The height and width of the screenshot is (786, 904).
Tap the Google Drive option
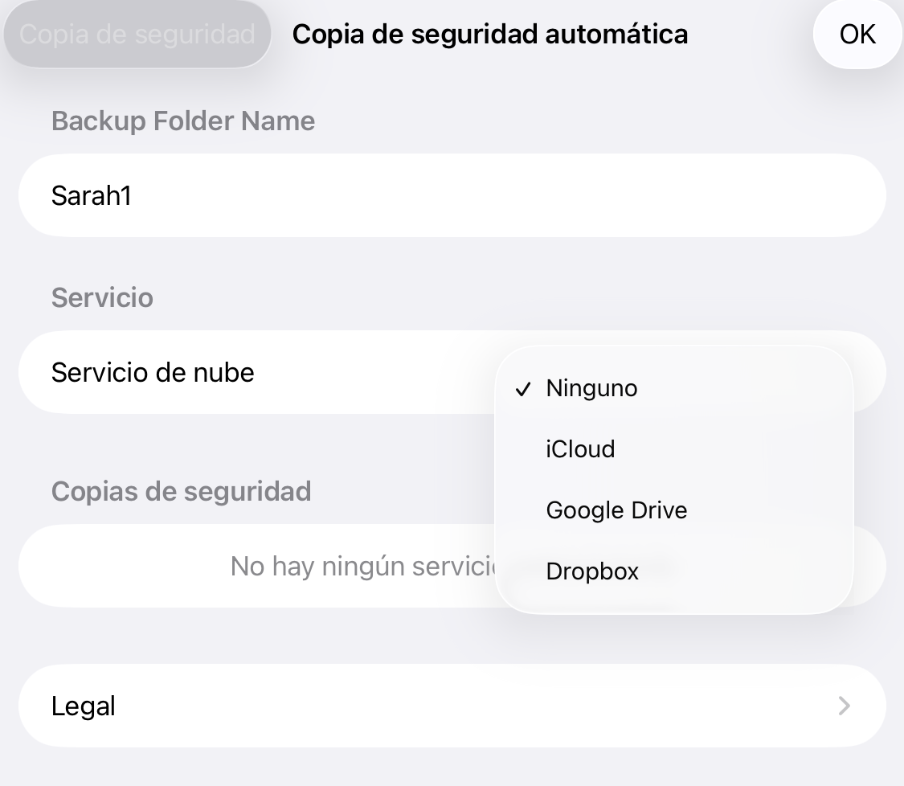(616, 510)
